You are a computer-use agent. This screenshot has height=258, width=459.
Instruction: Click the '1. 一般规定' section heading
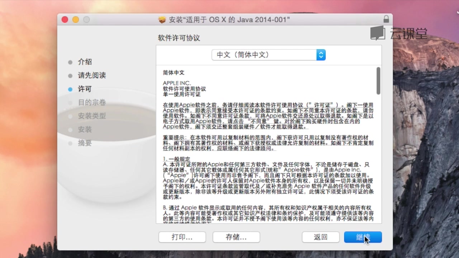(176, 159)
